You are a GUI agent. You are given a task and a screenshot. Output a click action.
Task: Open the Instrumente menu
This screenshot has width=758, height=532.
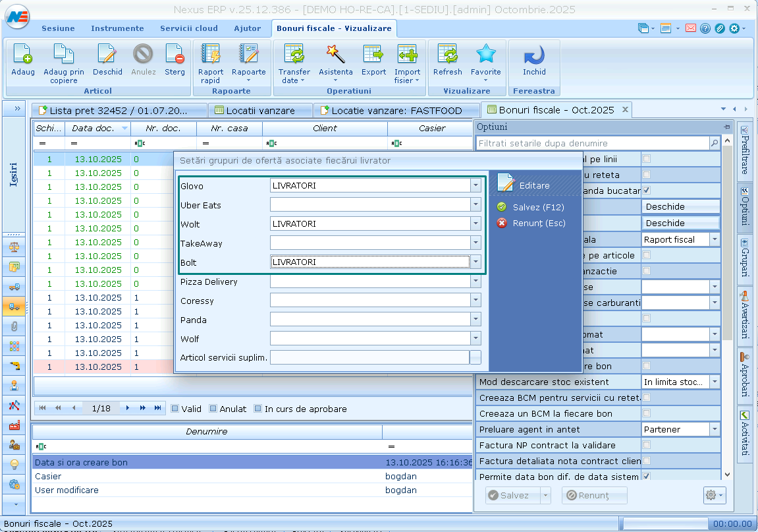(x=117, y=28)
